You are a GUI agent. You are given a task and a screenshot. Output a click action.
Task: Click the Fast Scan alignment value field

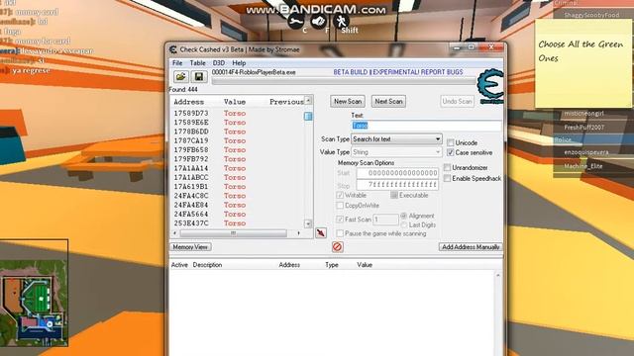(x=385, y=220)
